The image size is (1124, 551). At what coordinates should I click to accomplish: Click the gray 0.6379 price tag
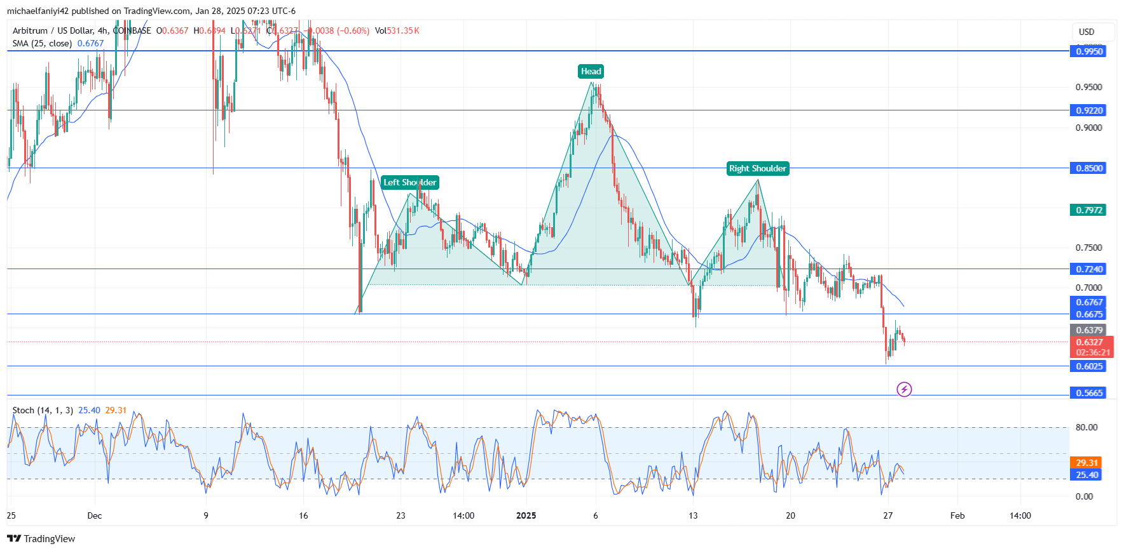1088,330
